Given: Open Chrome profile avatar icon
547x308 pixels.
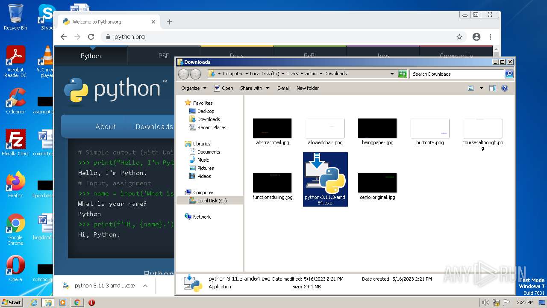Looking at the screenshot, I should [476, 37].
